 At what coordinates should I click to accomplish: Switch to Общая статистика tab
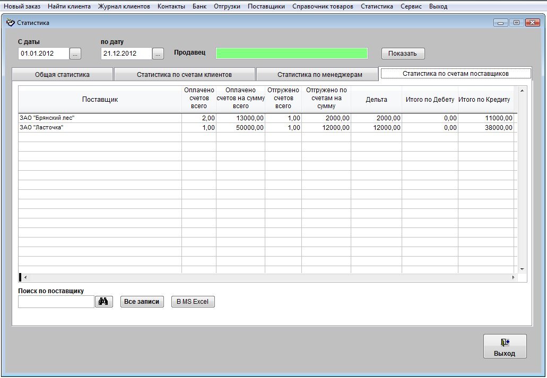62,75
